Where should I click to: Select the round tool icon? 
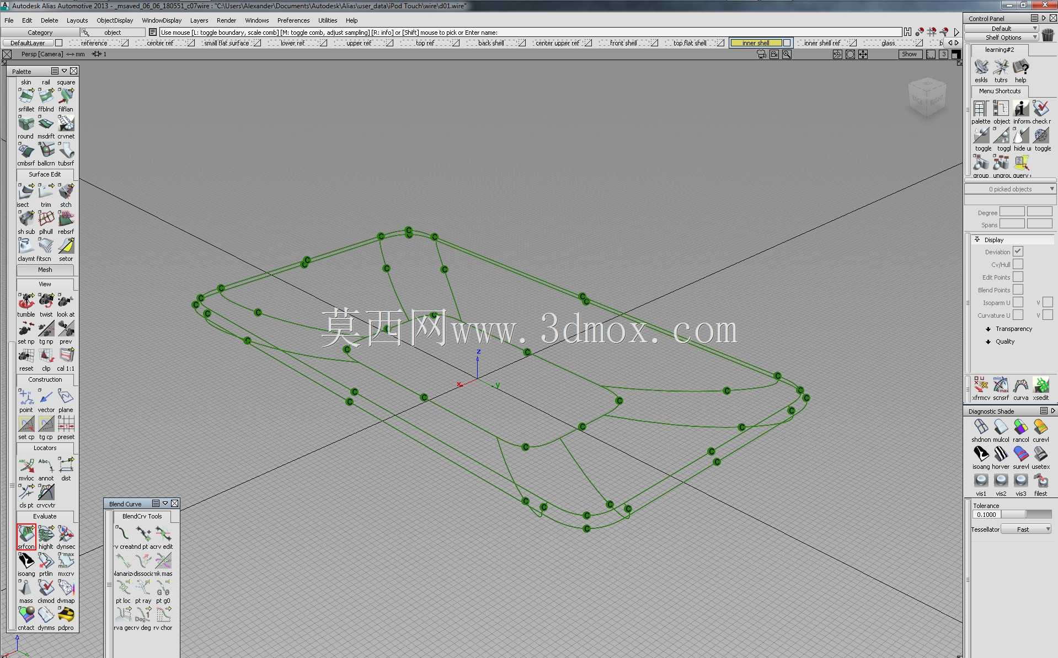point(26,123)
